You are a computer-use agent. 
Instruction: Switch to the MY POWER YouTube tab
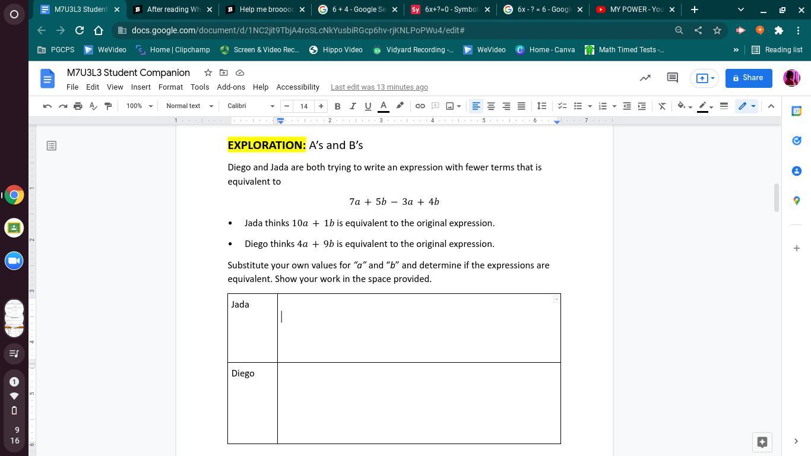[x=633, y=9]
